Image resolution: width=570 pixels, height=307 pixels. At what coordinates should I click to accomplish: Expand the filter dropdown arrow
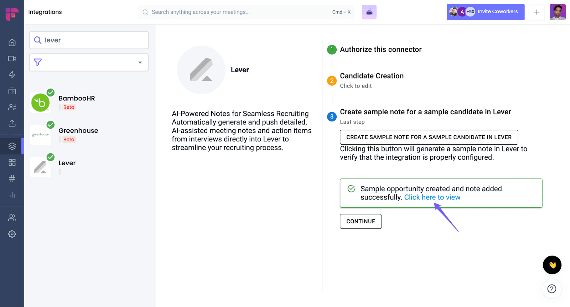(x=140, y=63)
